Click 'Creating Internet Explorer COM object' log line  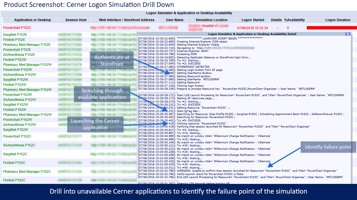click(x=182, y=42)
